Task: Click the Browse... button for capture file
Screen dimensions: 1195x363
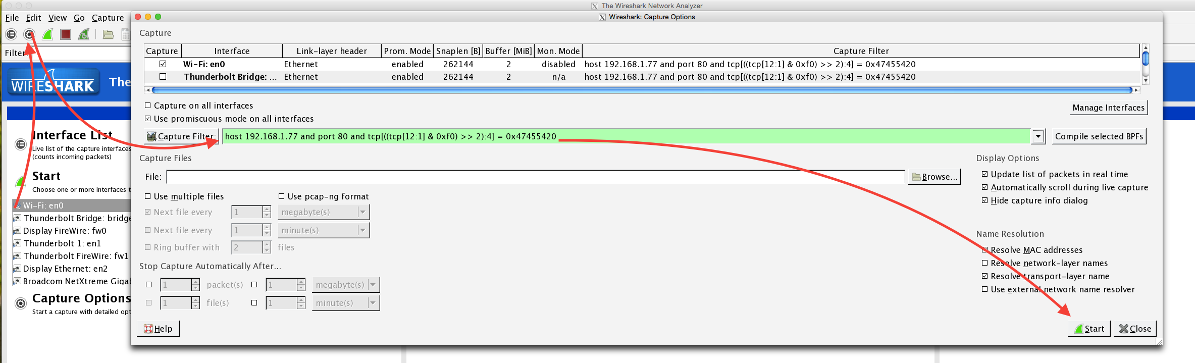Action: coord(934,177)
